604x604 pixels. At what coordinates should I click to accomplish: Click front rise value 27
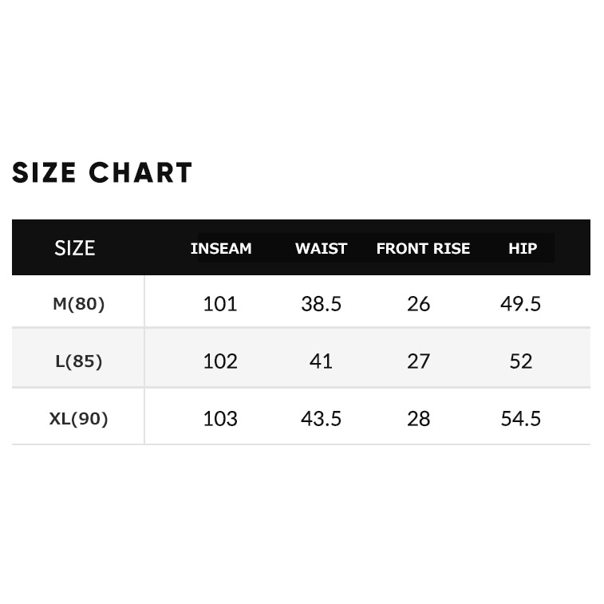pyautogui.click(x=418, y=361)
